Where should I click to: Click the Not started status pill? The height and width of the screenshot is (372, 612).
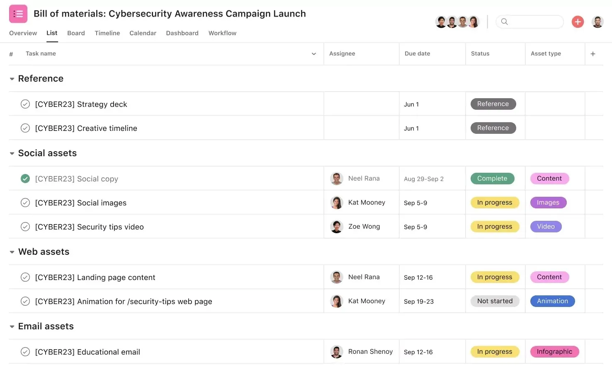pos(495,301)
